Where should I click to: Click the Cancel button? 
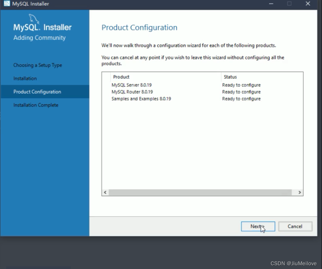coord(295,226)
